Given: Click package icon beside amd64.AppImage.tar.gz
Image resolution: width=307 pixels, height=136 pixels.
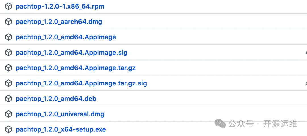Looking at the screenshot, I should (9, 68).
